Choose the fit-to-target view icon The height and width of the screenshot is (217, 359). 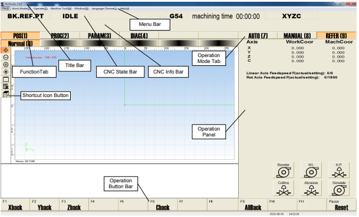(6, 72)
